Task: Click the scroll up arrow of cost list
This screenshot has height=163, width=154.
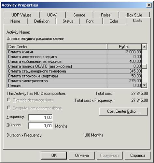Action: coord(144,47)
